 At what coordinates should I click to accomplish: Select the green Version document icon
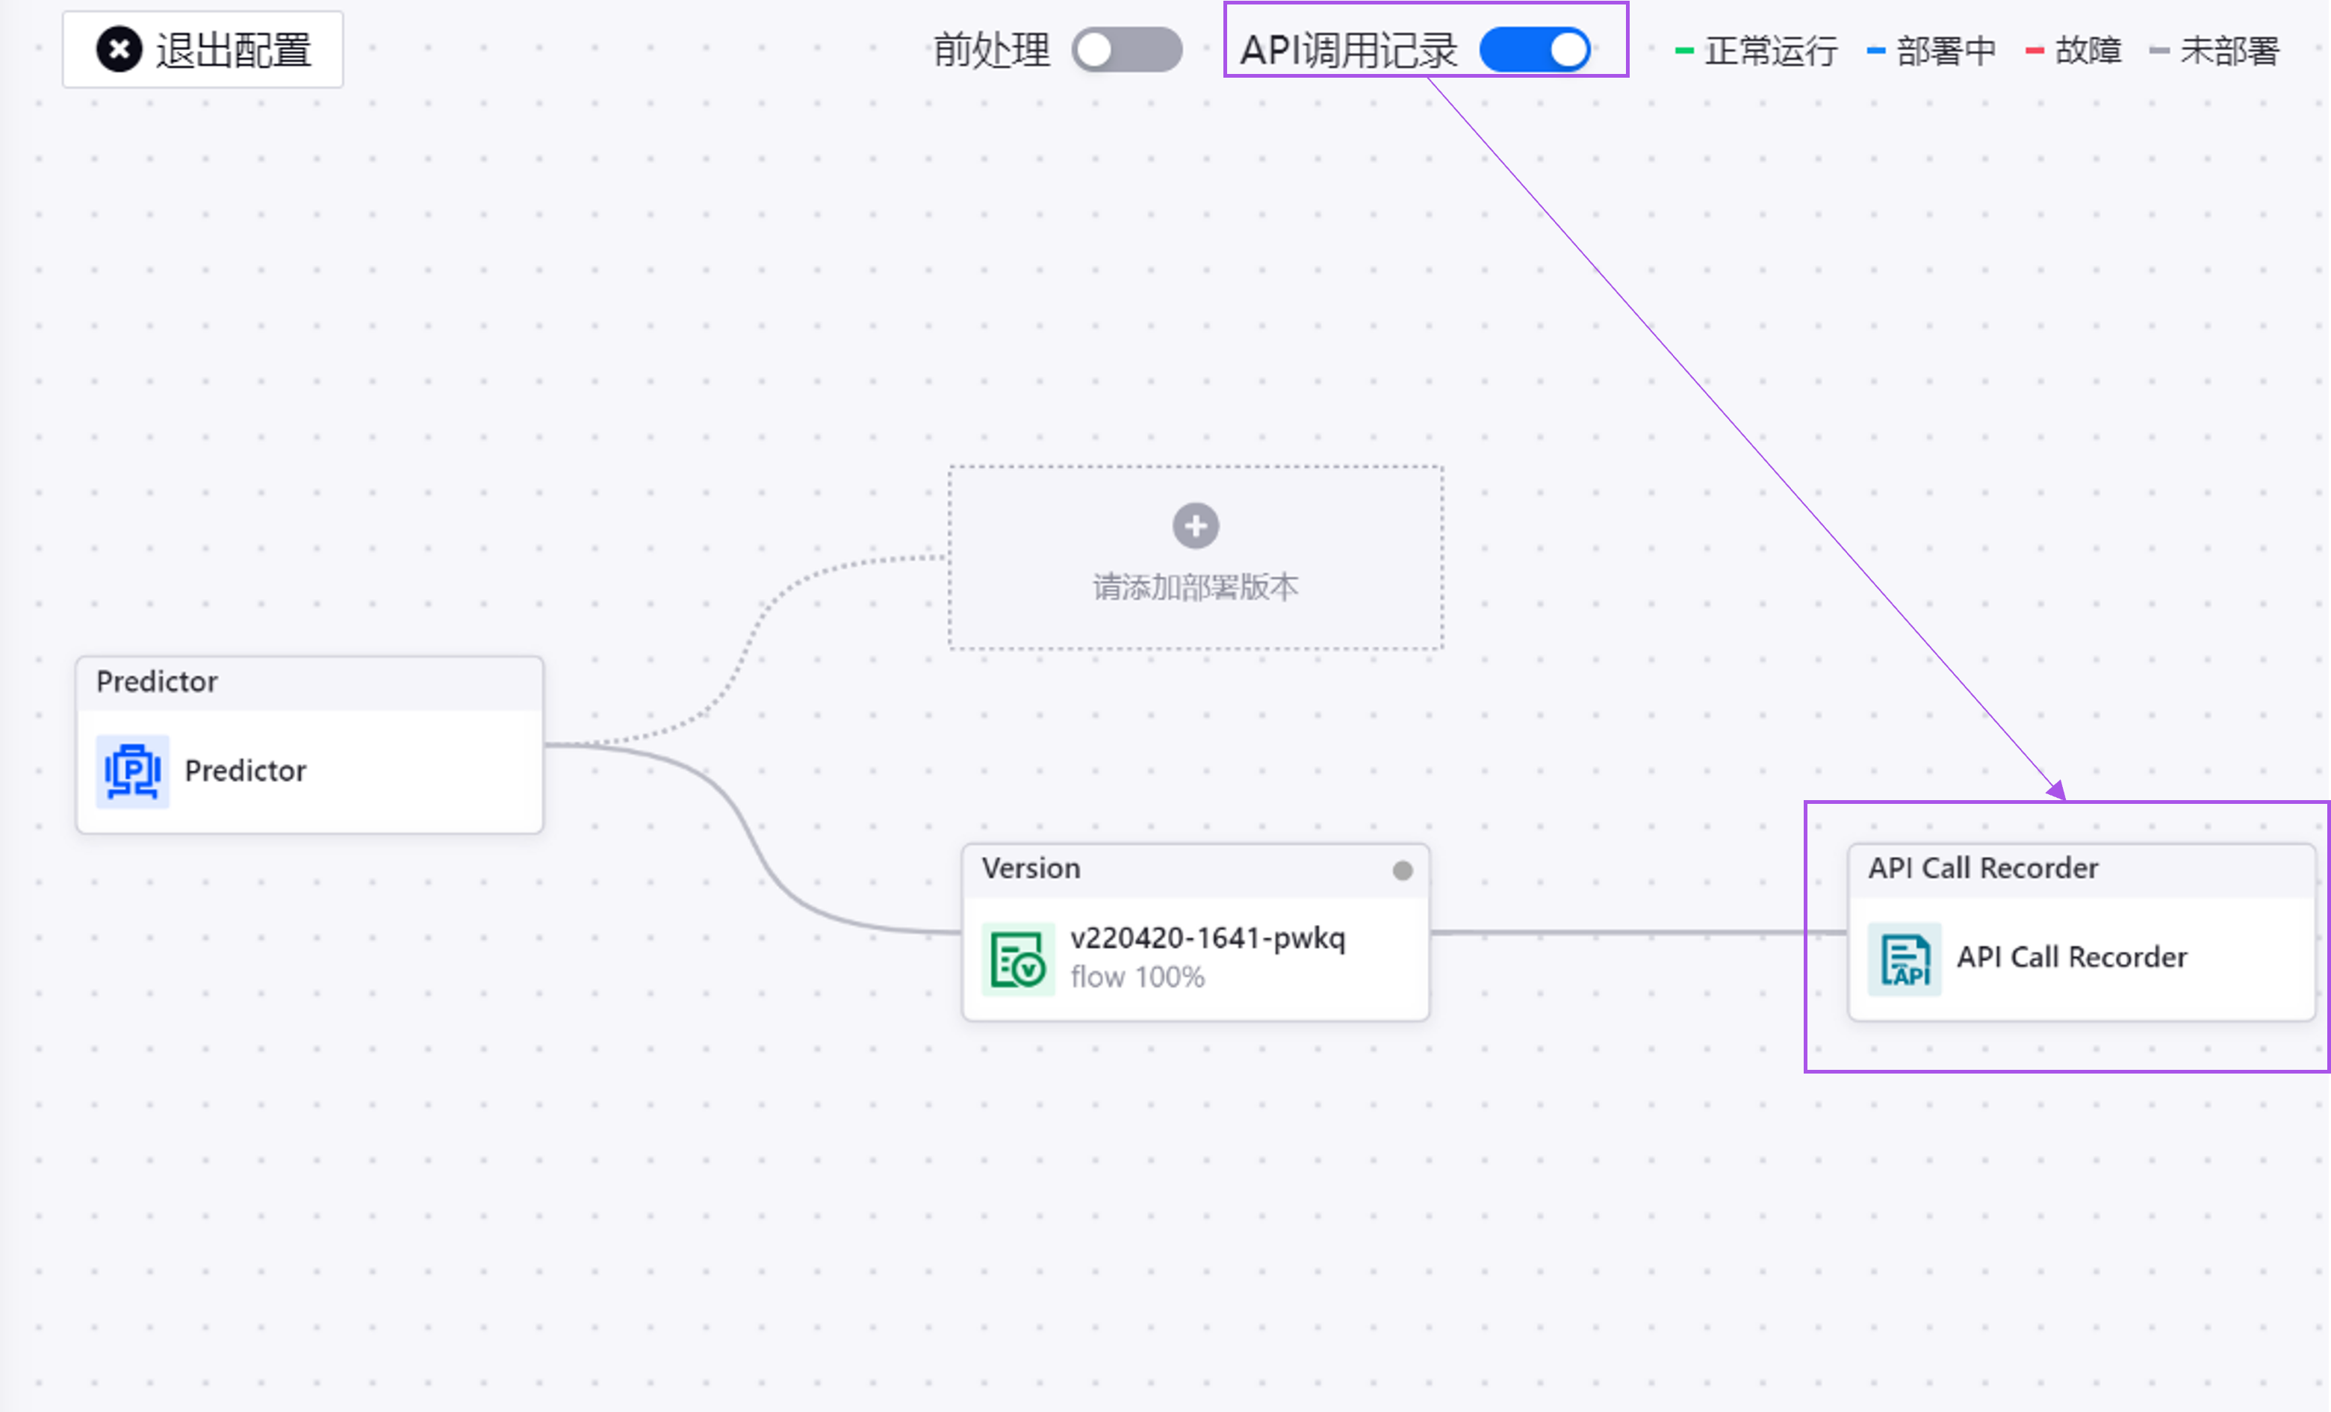(1018, 959)
